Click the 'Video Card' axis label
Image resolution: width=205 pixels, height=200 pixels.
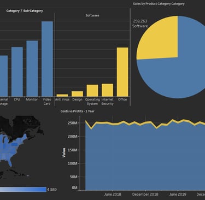click(47, 102)
